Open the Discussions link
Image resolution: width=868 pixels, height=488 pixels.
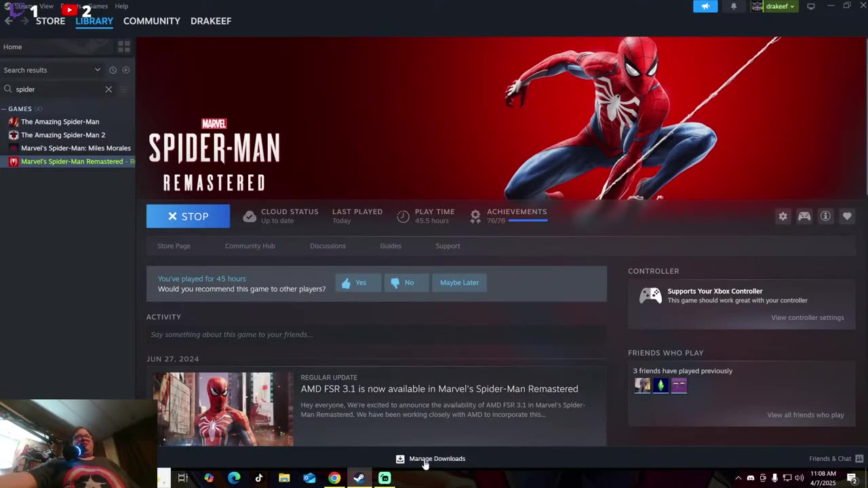[x=328, y=246]
